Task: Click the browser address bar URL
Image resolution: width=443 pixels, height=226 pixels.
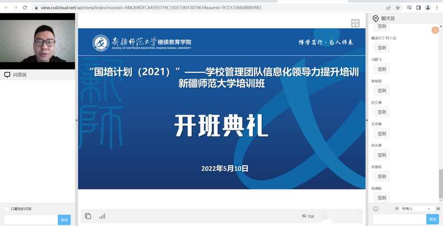Action: (151, 8)
